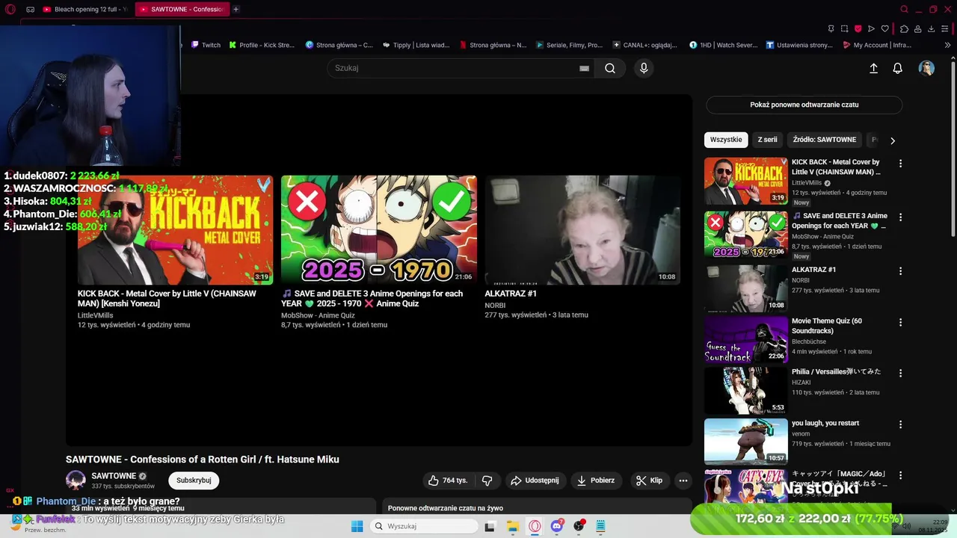Open the CANAL+ bookmark
957x538 pixels.
[645, 45]
